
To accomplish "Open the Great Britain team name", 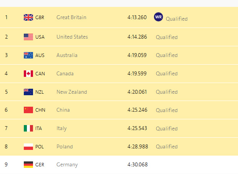I will [x=71, y=17].
